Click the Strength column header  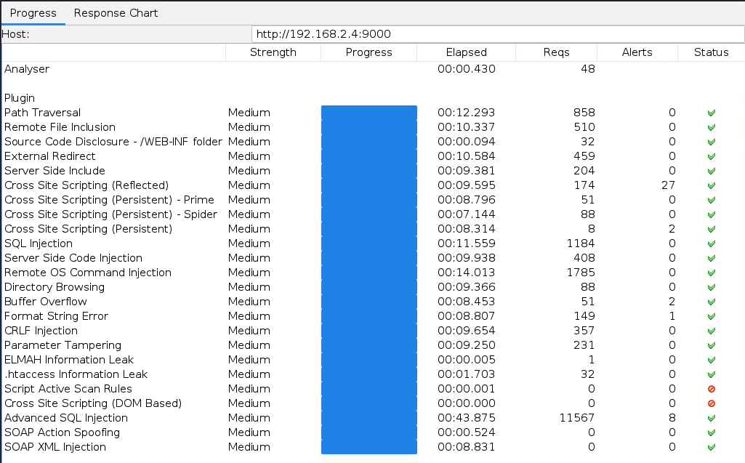pos(273,52)
